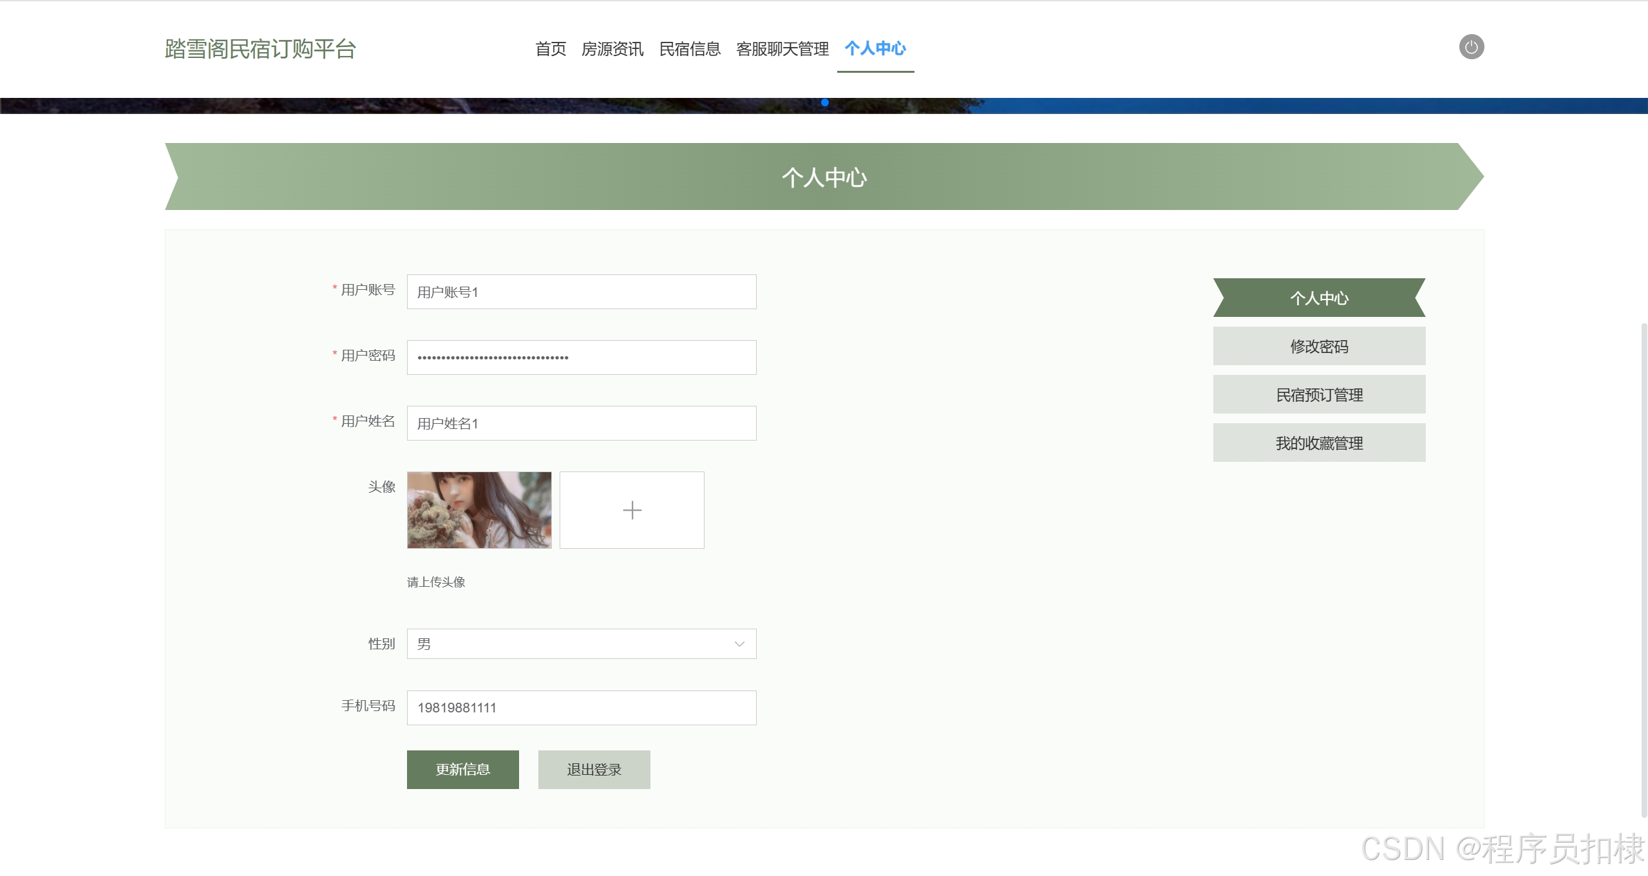Viewport: 1648px width, 876px height.
Task: Click the power logout icon
Action: [x=1471, y=47]
